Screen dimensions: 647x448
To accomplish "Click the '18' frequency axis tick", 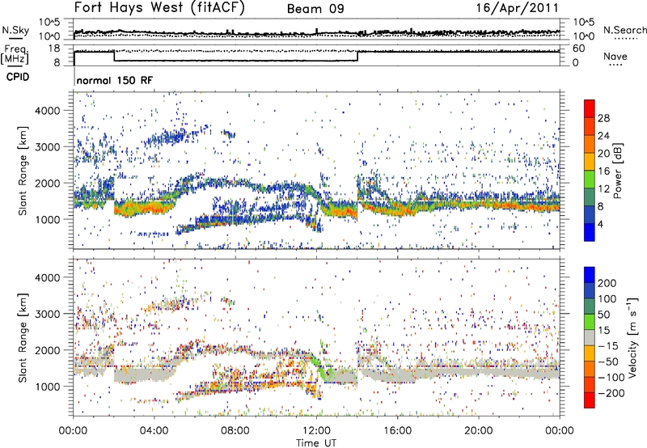I will tap(54, 49).
